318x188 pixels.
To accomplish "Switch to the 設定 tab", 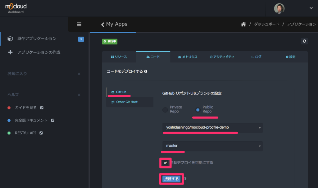I will point(290,57).
